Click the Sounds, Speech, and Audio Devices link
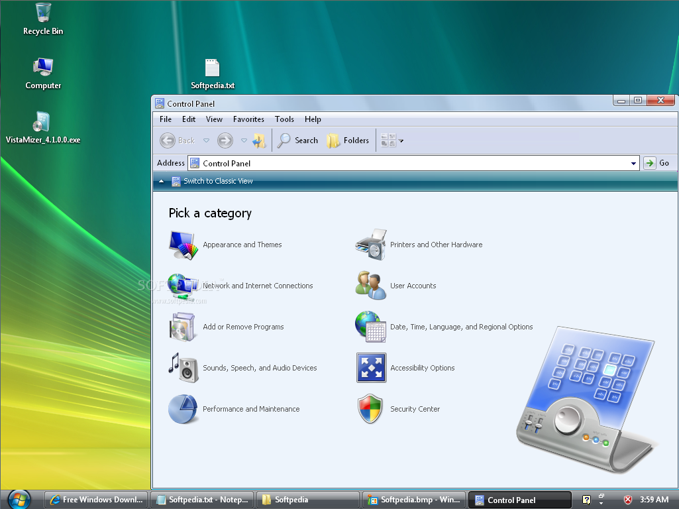This screenshot has width=679, height=509. pyautogui.click(x=260, y=368)
